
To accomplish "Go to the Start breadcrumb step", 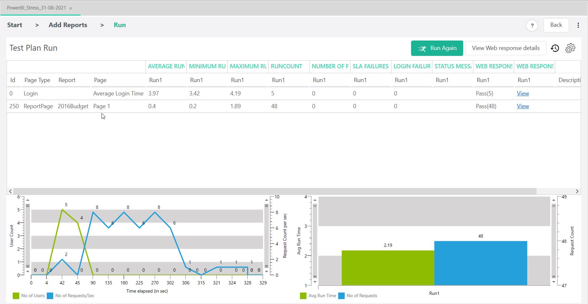I will pyautogui.click(x=15, y=25).
